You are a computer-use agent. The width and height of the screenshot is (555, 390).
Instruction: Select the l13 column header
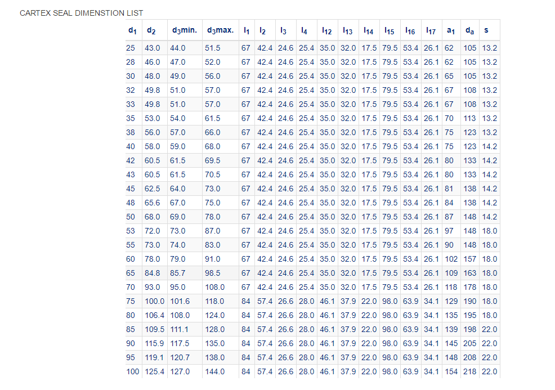[348, 31]
